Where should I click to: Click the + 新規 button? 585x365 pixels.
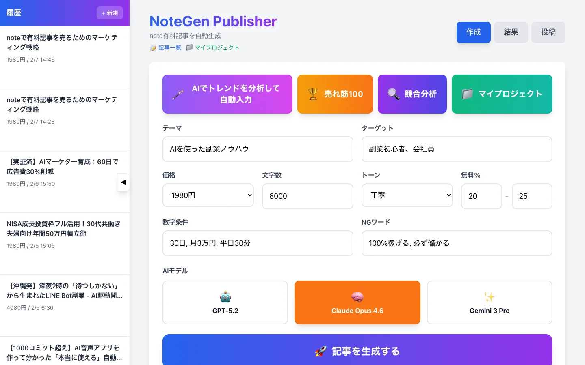point(110,13)
